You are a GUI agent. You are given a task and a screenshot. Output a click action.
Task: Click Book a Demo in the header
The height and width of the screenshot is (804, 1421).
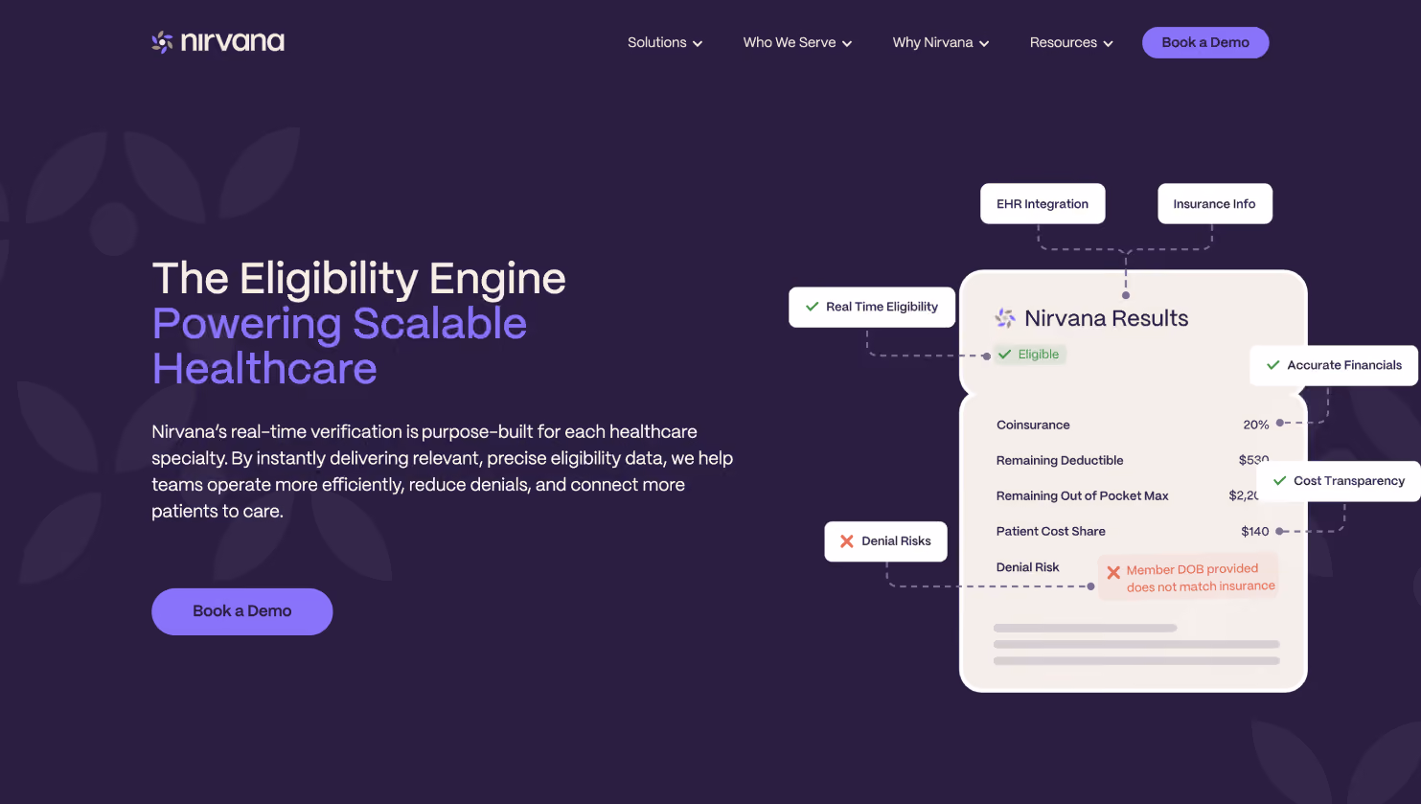click(1205, 42)
